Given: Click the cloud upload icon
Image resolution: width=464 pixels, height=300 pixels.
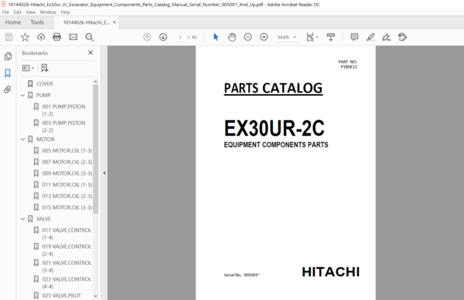Looking at the screenshot, I should pos(41,37).
